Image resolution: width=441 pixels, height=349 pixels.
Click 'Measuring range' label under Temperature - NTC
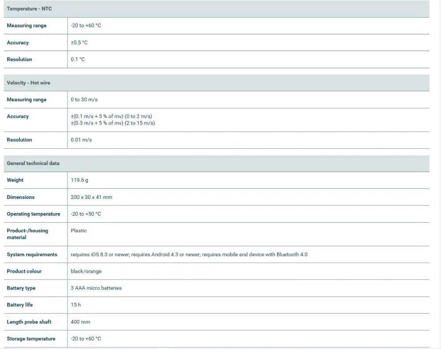tap(27, 26)
